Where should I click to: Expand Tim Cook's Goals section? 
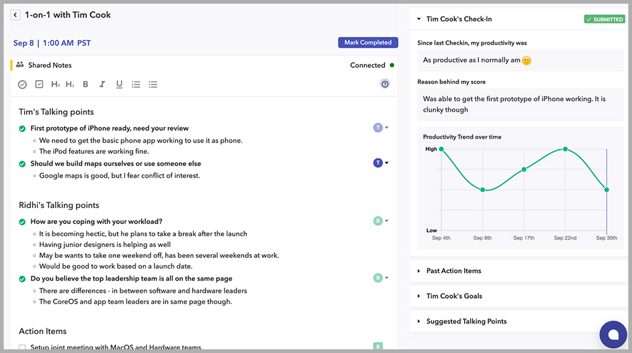(419, 296)
